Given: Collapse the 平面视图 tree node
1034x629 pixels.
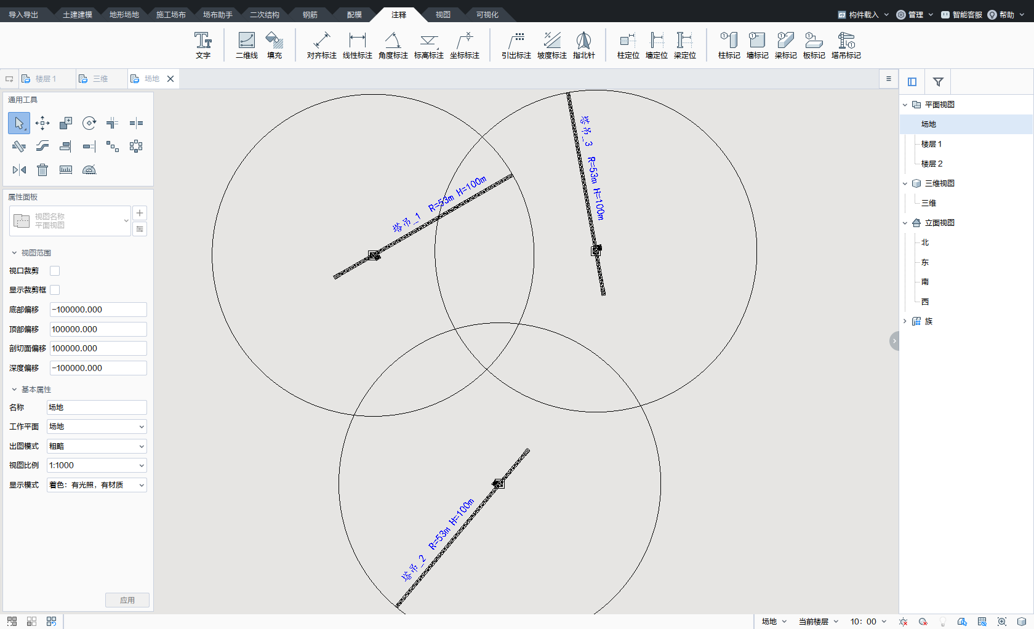Looking at the screenshot, I should pos(905,105).
